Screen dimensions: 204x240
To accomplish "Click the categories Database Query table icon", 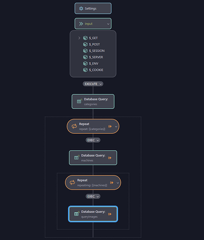I will (79, 101).
